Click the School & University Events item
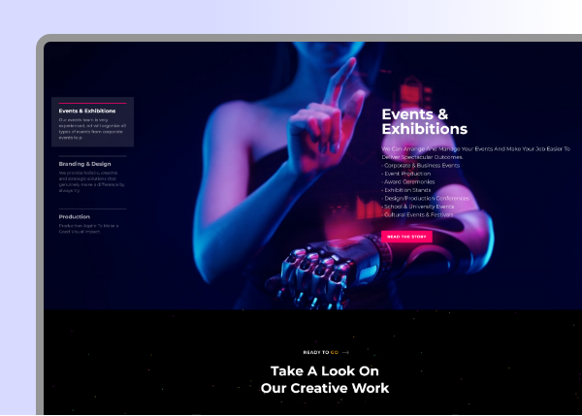The image size is (582, 416). click(x=419, y=207)
